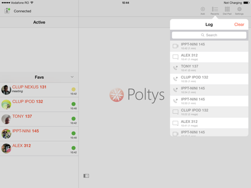Select favorite contact CLUP NEXUS 131
251x188 pixels.
click(x=39, y=90)
